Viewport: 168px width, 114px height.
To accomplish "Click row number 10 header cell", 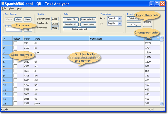I will pos(7,85).
